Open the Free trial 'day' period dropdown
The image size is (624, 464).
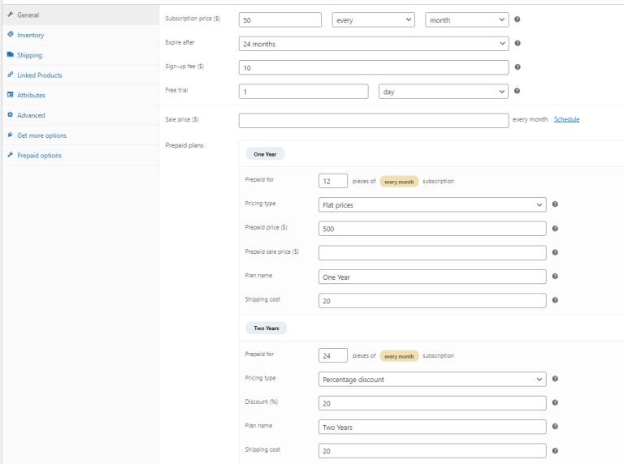tap(444, 92)
